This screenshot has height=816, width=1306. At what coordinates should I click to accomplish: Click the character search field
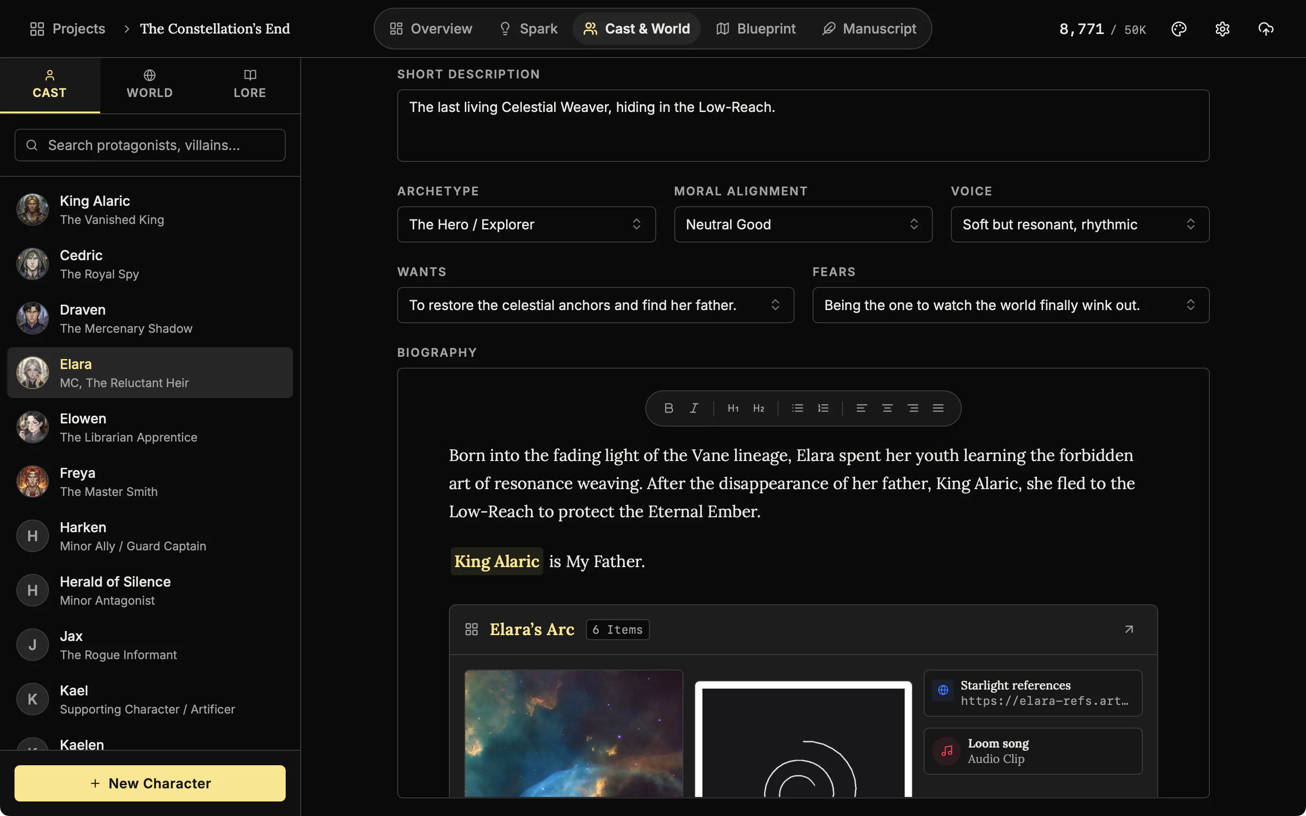[150, 145]
